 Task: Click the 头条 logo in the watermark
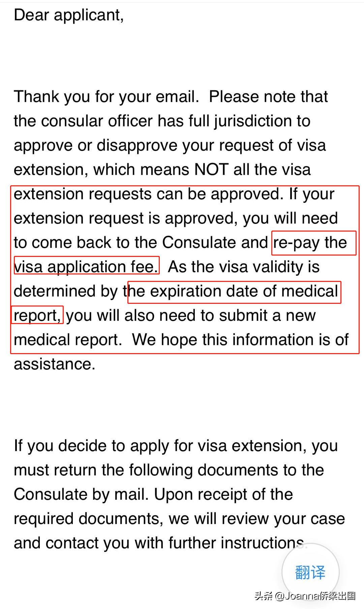tap(263, 596)
